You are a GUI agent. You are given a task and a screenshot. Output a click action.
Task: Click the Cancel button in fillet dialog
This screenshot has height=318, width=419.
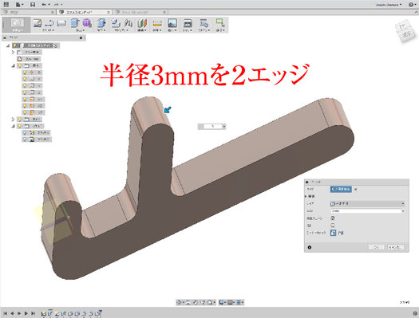[x=395, y=247]
